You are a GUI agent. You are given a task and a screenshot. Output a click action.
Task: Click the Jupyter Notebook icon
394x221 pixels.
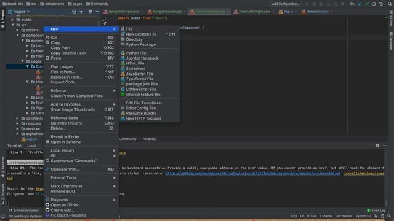(123, 58)
